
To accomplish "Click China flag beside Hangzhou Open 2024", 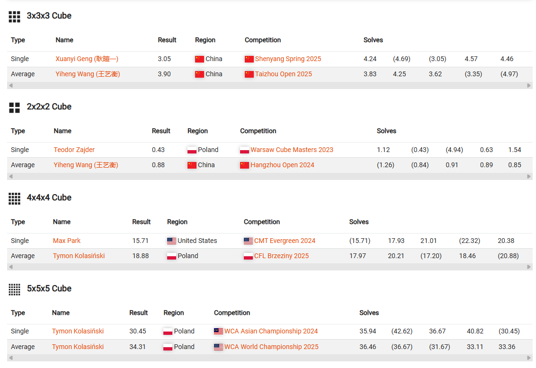I will (244, 165).
